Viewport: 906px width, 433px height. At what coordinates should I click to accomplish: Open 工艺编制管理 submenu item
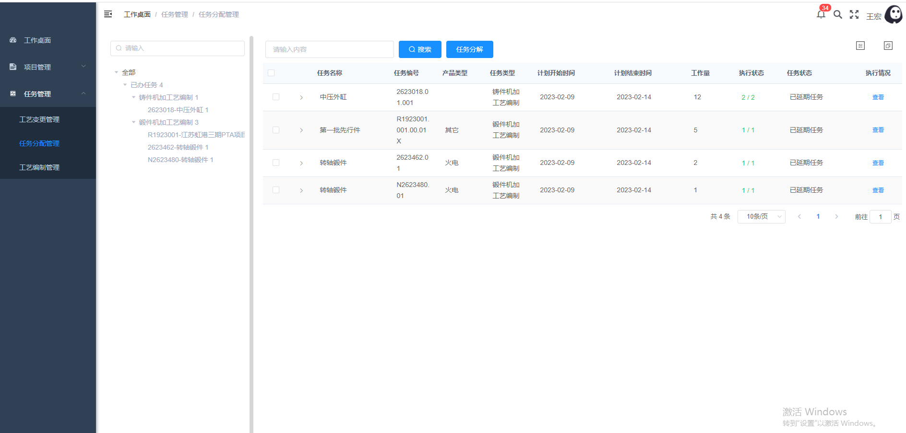(48, 167)
